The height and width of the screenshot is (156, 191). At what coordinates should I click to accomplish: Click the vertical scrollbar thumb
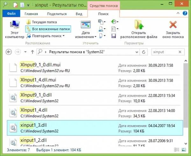click(x=186, y=95)
